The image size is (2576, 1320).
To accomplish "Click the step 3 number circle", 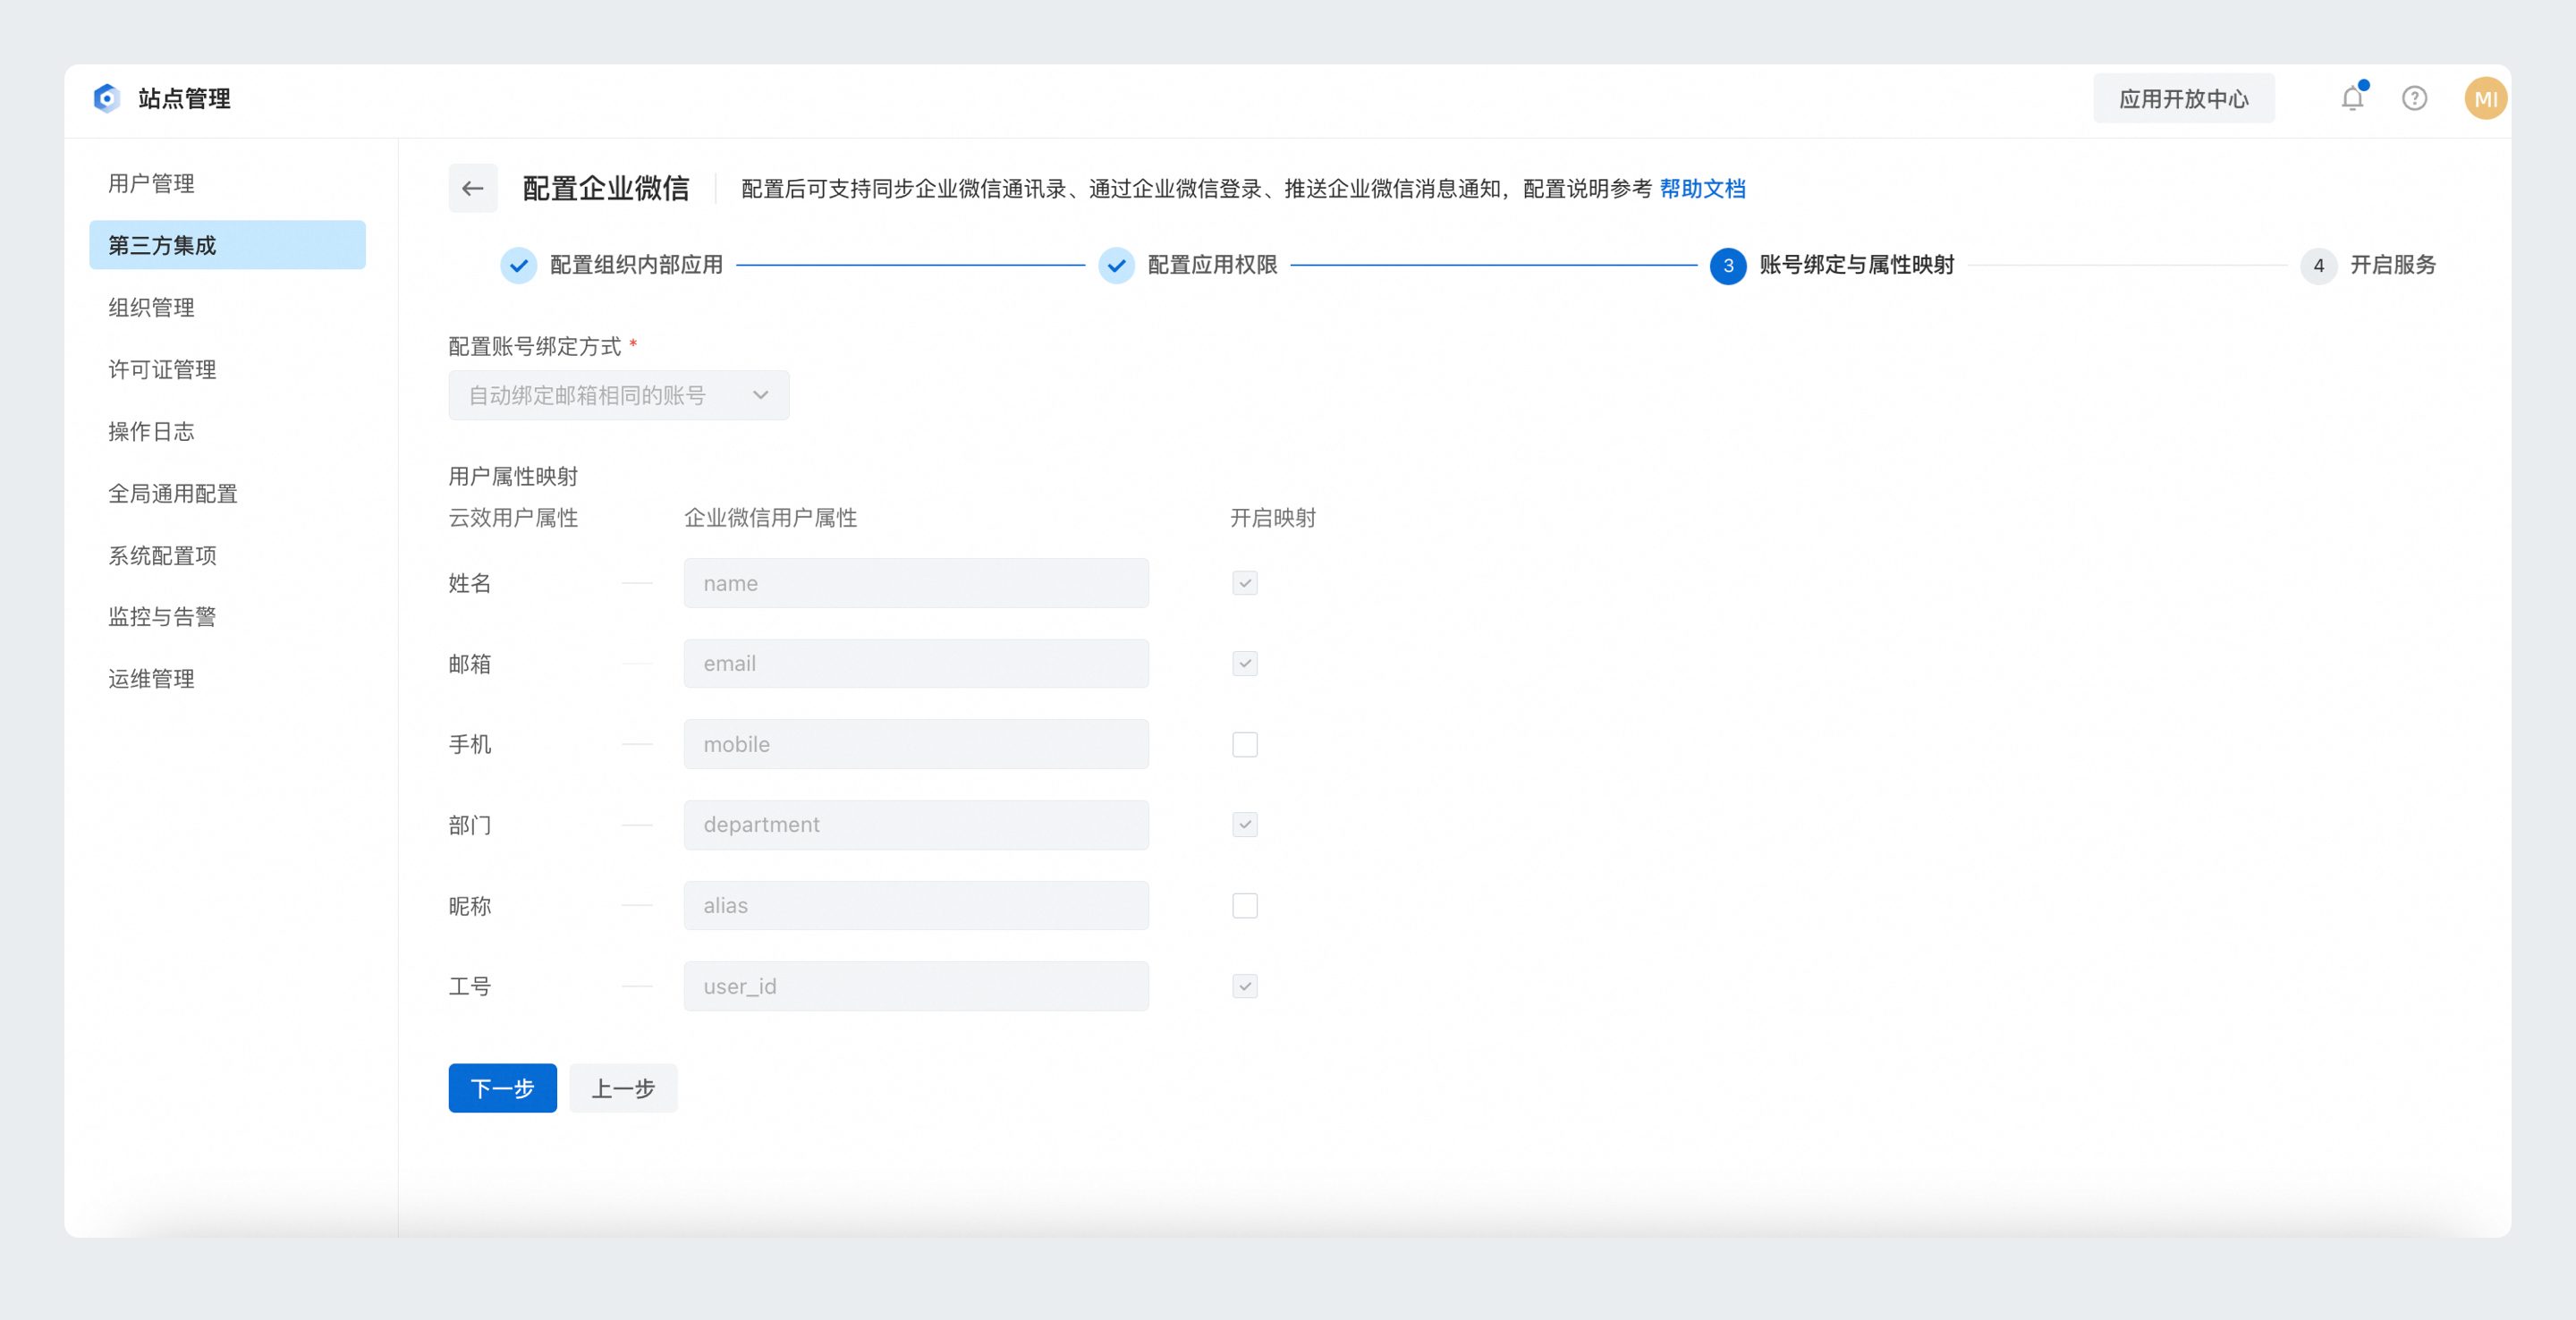I will [x=1728, y=265].
